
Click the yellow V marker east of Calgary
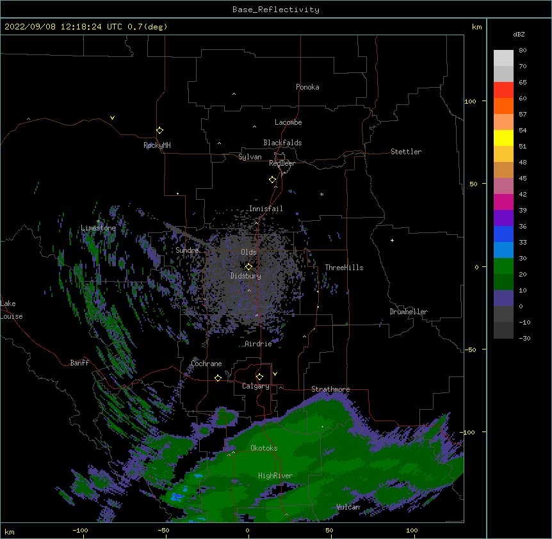pyautogui.click(x=275, y=374)
